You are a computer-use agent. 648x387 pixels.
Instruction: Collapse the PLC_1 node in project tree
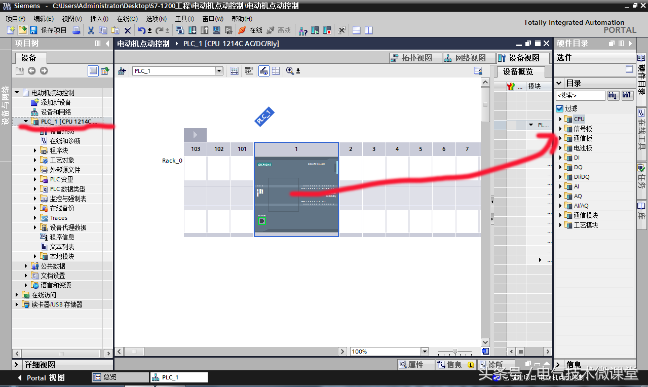pos(26,122)
